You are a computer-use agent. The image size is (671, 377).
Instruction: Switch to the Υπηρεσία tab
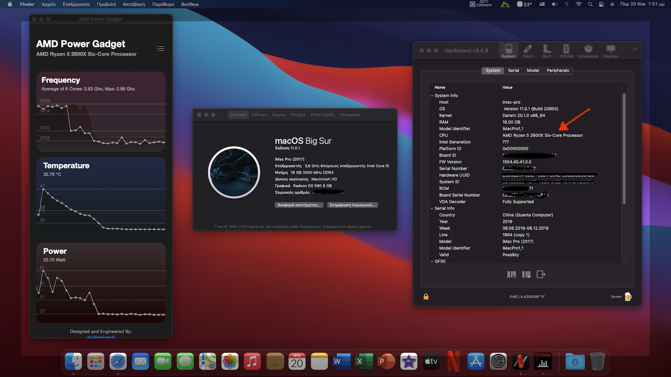coord(349,114)
